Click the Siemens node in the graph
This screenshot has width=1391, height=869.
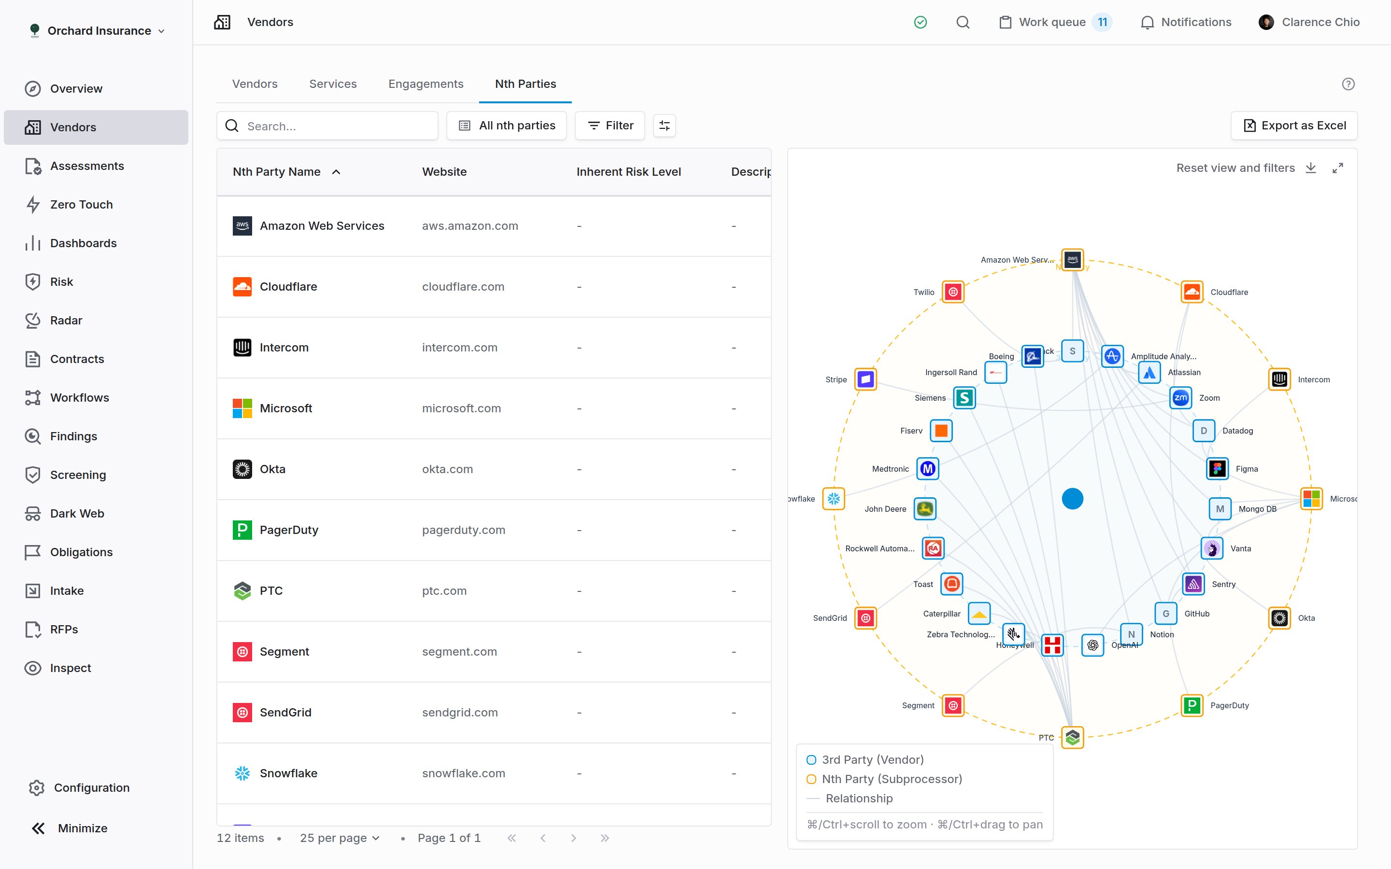click(x=965, y=398)
